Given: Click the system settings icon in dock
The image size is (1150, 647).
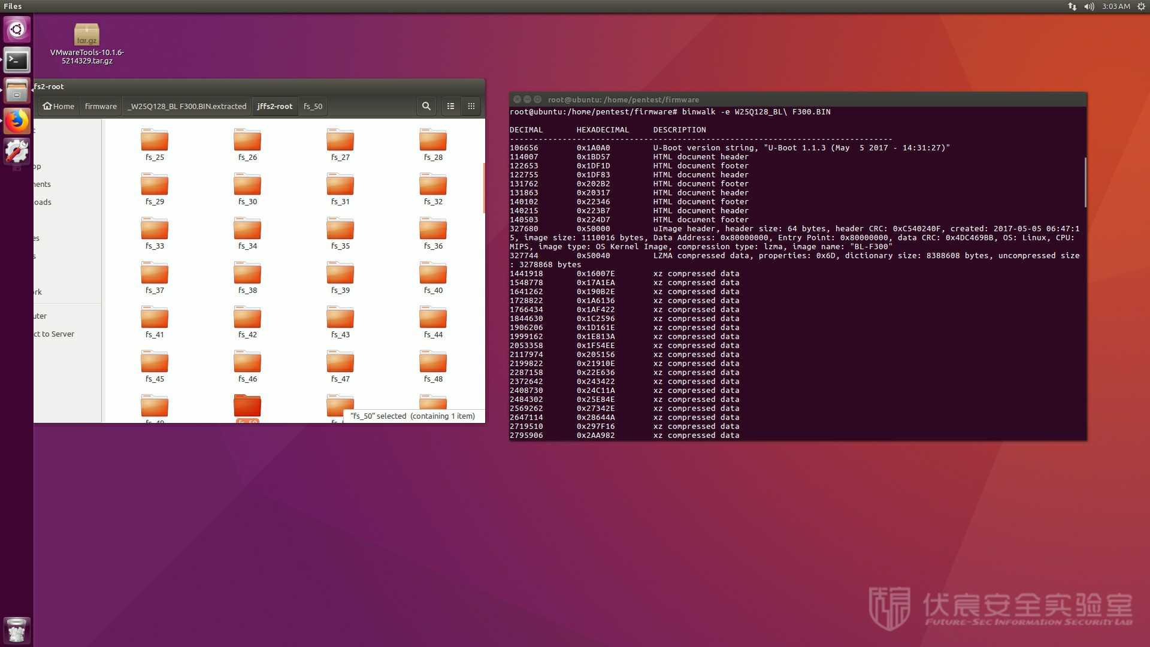Looking at the screenshot, I should 17,150.
